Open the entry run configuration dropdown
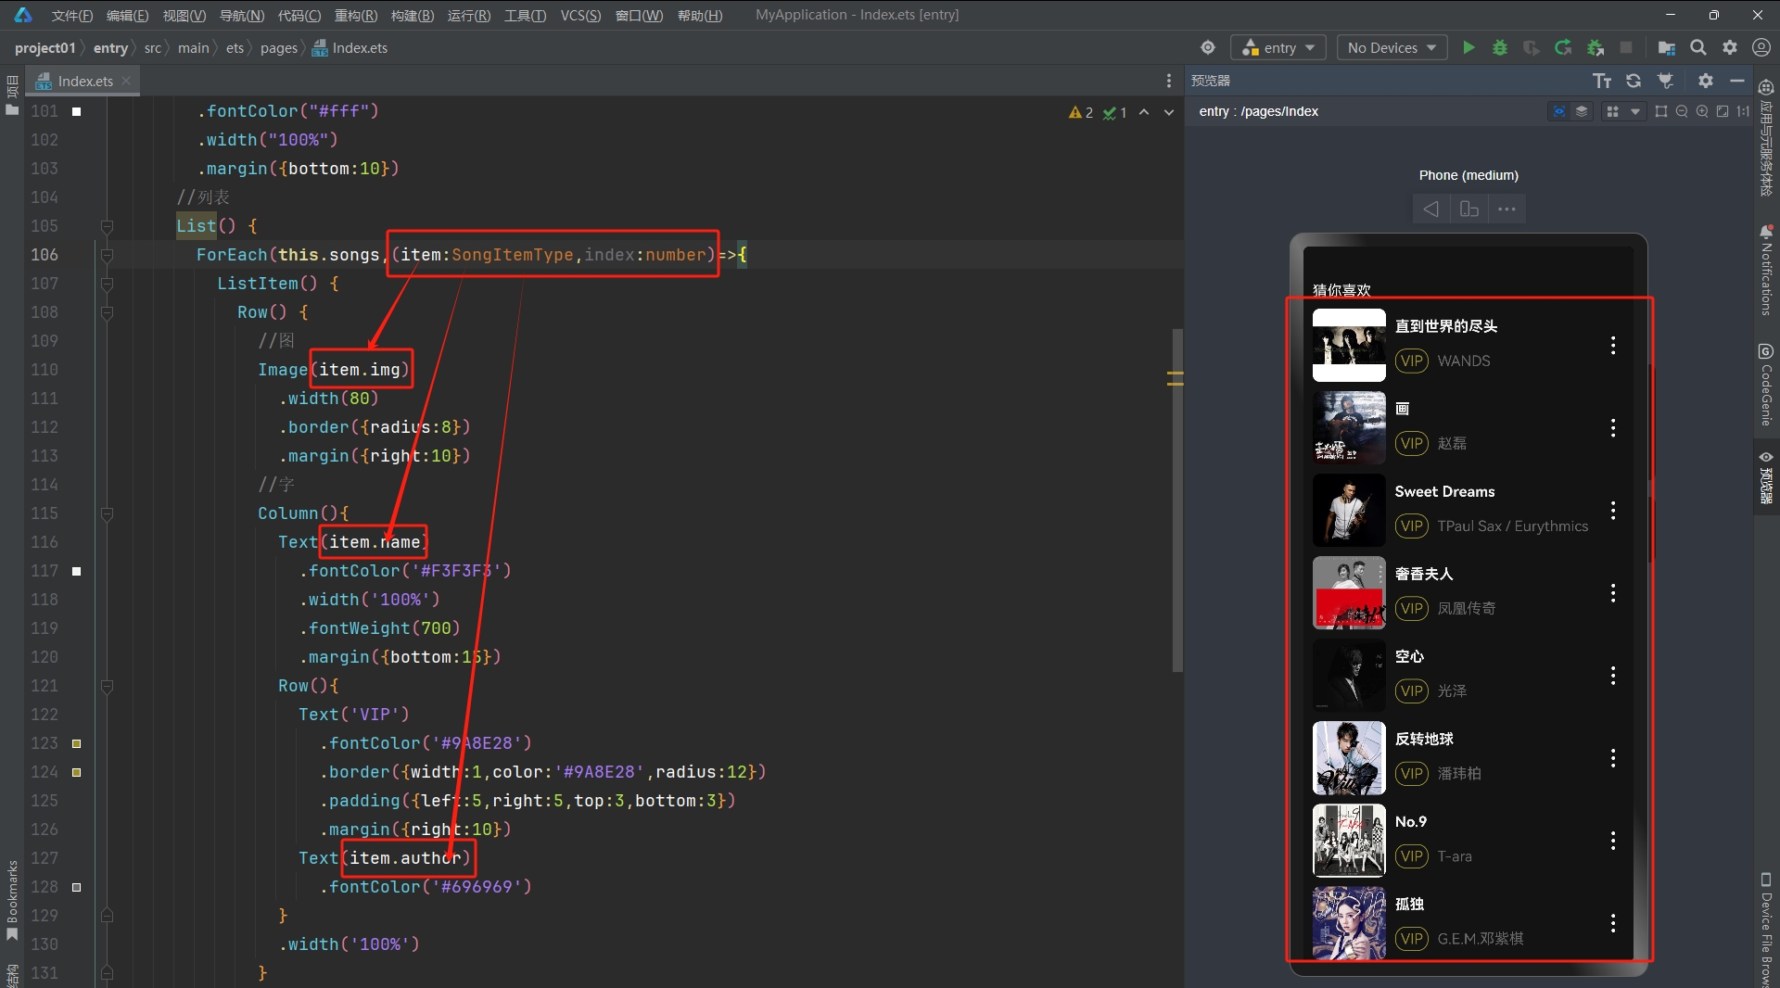Screen dimensions: 1780x988 pyautogui.click(x=1278, y=47)
